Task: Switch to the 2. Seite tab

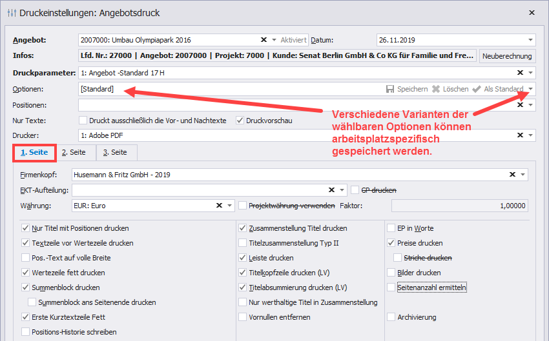Action: click(74, 153)
